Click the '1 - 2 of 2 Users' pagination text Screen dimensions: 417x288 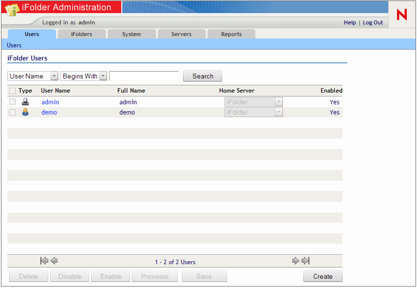[175, 262]
